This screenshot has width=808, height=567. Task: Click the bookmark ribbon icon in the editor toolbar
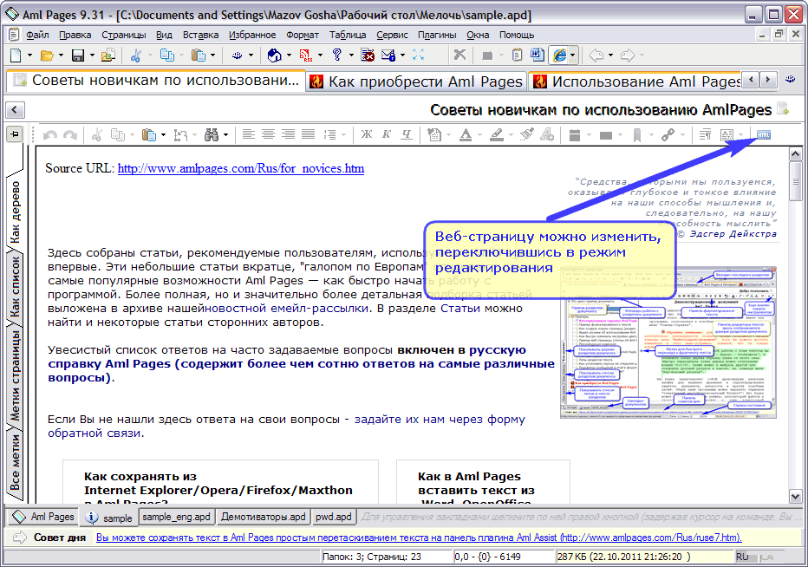pyautogui.click(x=637, y=135)
